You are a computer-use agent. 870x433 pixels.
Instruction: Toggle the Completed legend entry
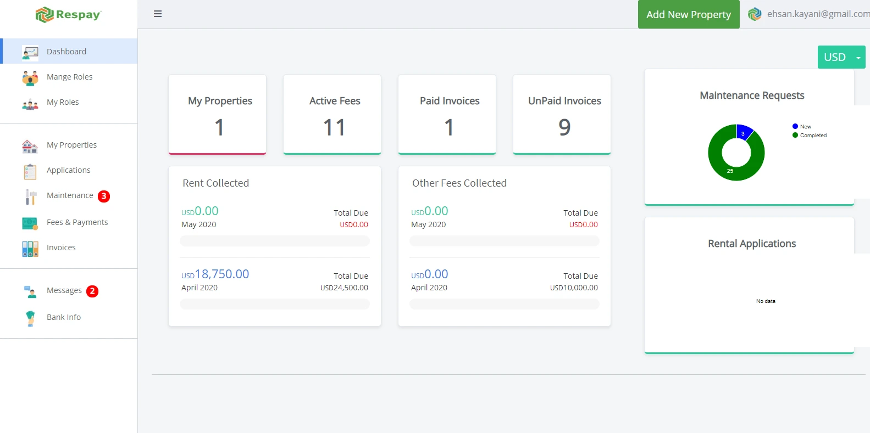click(810, 135)
